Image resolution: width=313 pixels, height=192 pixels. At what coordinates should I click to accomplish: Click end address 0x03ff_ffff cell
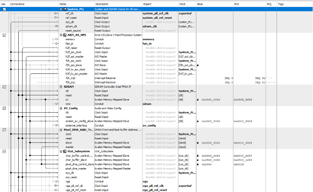243,100
